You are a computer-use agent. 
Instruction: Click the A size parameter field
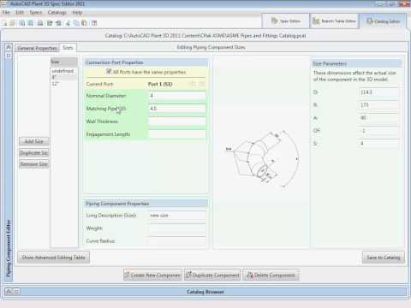[379, 118]
